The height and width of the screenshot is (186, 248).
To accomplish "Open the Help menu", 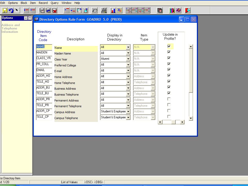I will [x=77, y=3].
